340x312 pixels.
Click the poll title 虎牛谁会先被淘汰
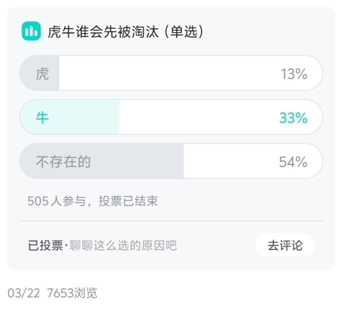pos(103,31)
